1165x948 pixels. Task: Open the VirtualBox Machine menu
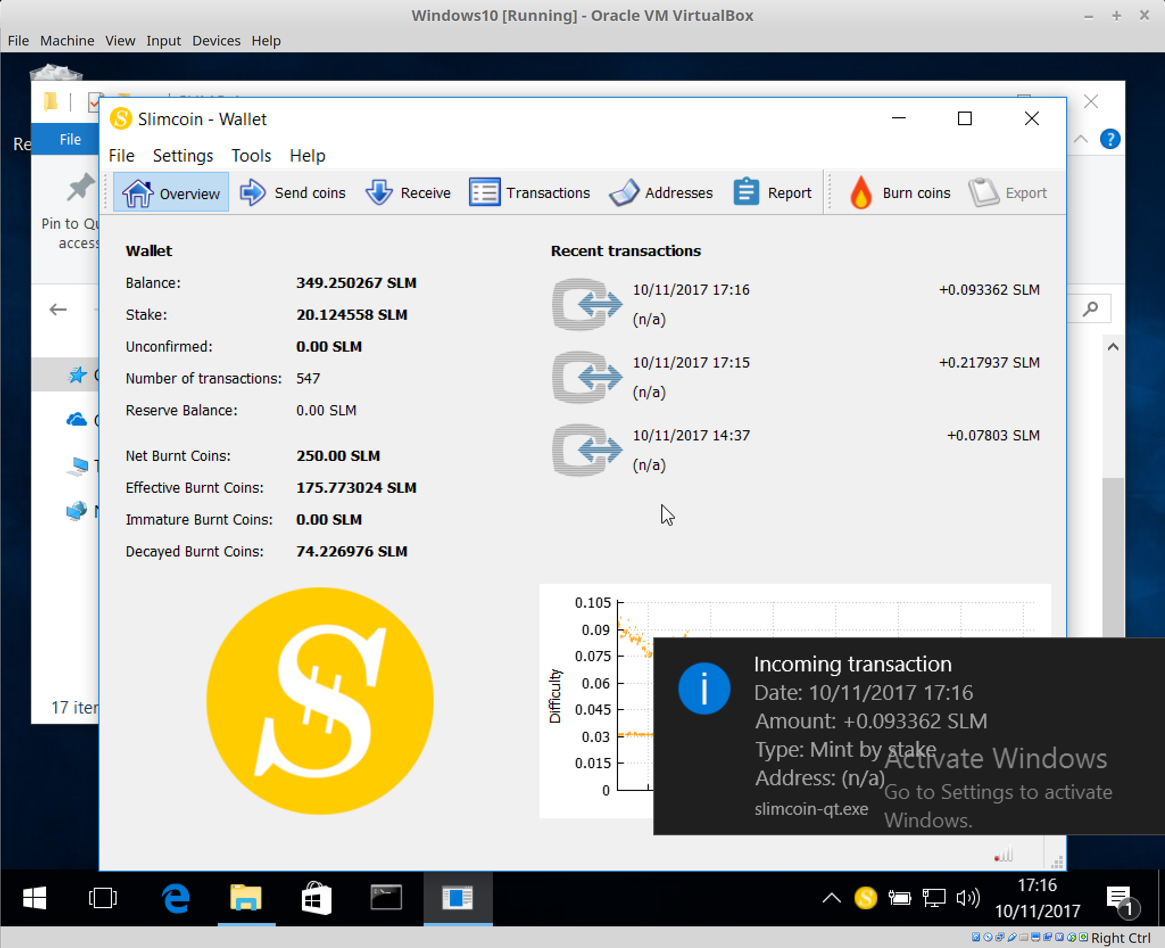coord(67,40)
